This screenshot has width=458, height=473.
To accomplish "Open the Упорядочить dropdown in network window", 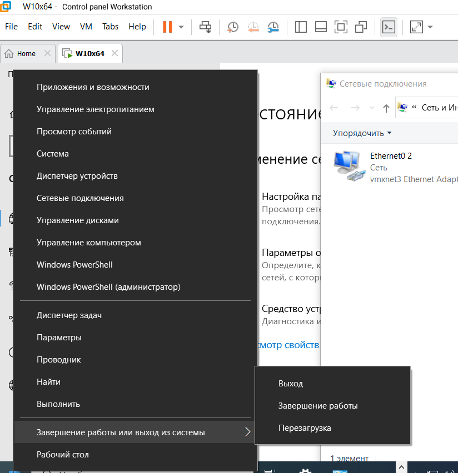I will tap(362, 133).
